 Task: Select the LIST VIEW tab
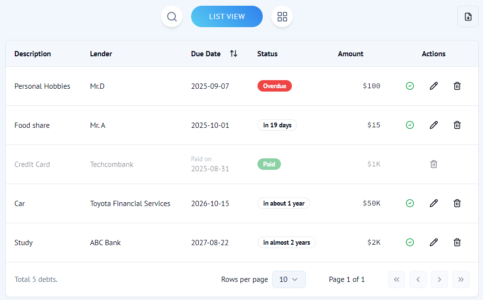(226, 16)
